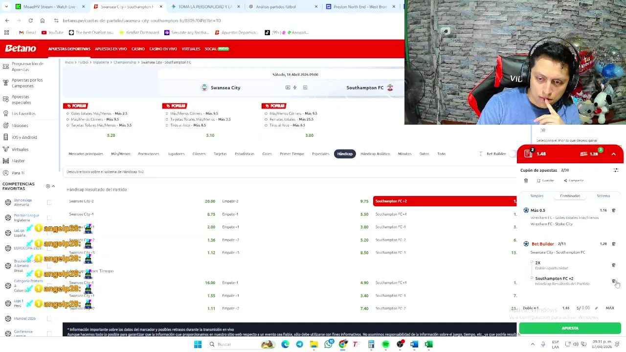Open Telegram from the taskbar
The width and height of the screenshot is (626, 352).
299,344
